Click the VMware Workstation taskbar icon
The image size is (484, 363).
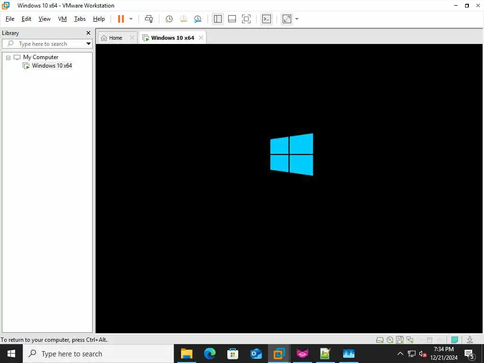tap(279, 354)
